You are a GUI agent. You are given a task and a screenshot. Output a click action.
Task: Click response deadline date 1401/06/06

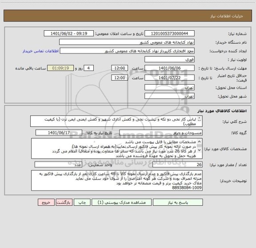169,68
